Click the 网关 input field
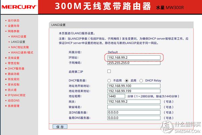202x135 pixels. [x=134, y=102]
